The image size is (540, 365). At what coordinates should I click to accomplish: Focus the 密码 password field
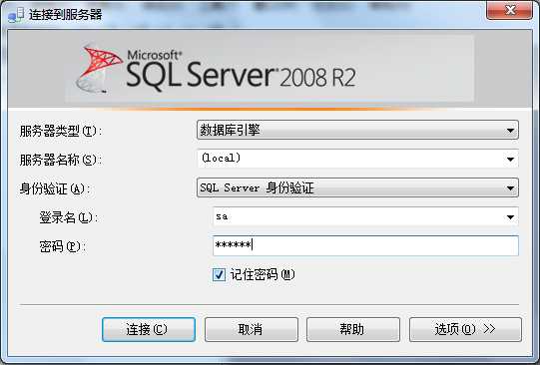pos(365,245)
